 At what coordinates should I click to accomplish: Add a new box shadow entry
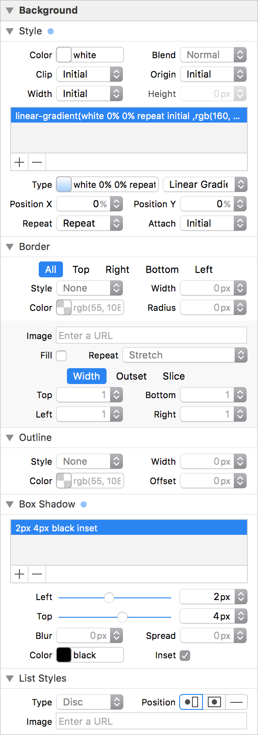pyautogui.click(x=19, y=574)
